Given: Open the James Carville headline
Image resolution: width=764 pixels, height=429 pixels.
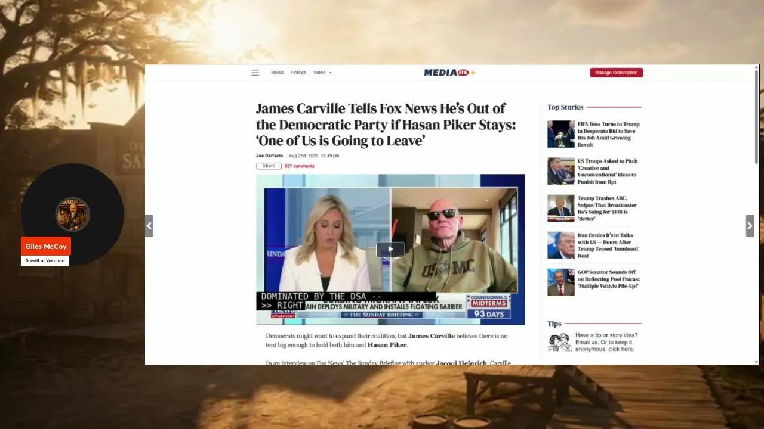Looking at the screenshot, I should point(386,125).
